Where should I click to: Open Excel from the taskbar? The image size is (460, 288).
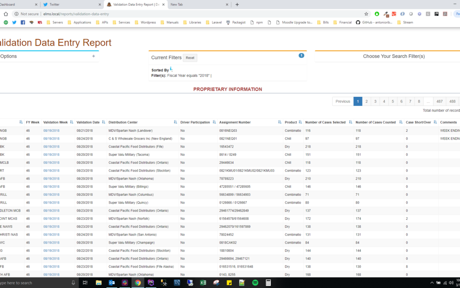coord(203,283)
